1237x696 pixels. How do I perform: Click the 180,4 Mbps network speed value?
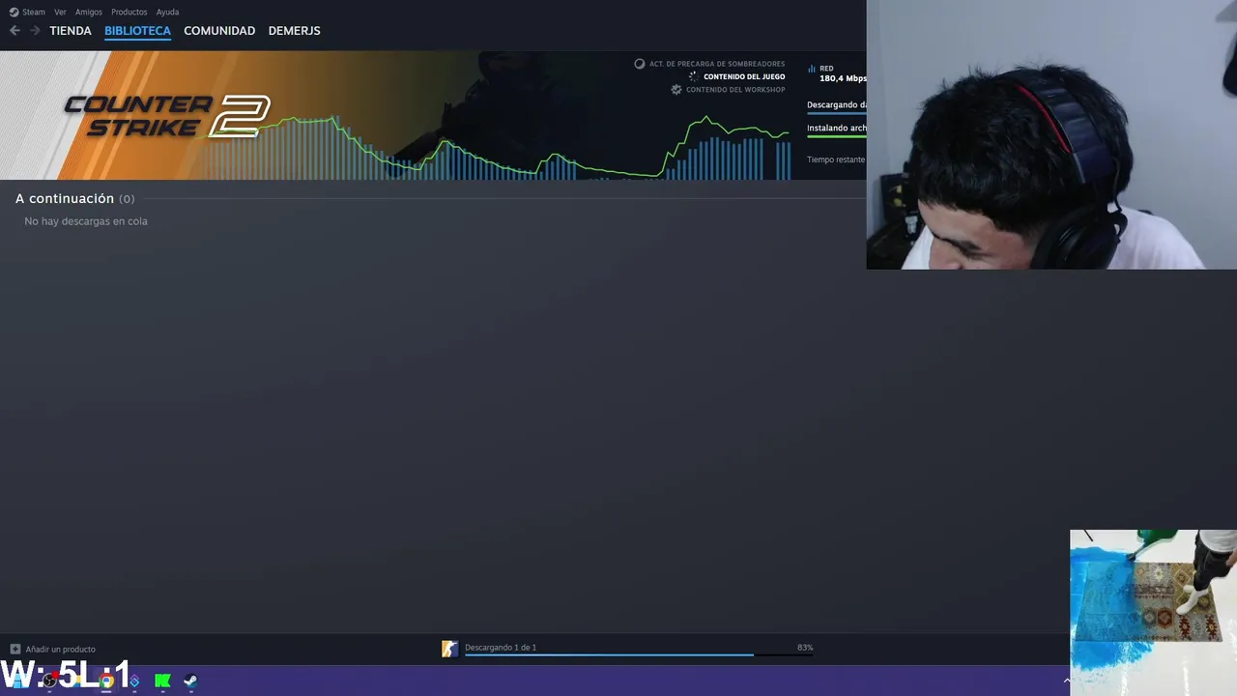843,78
